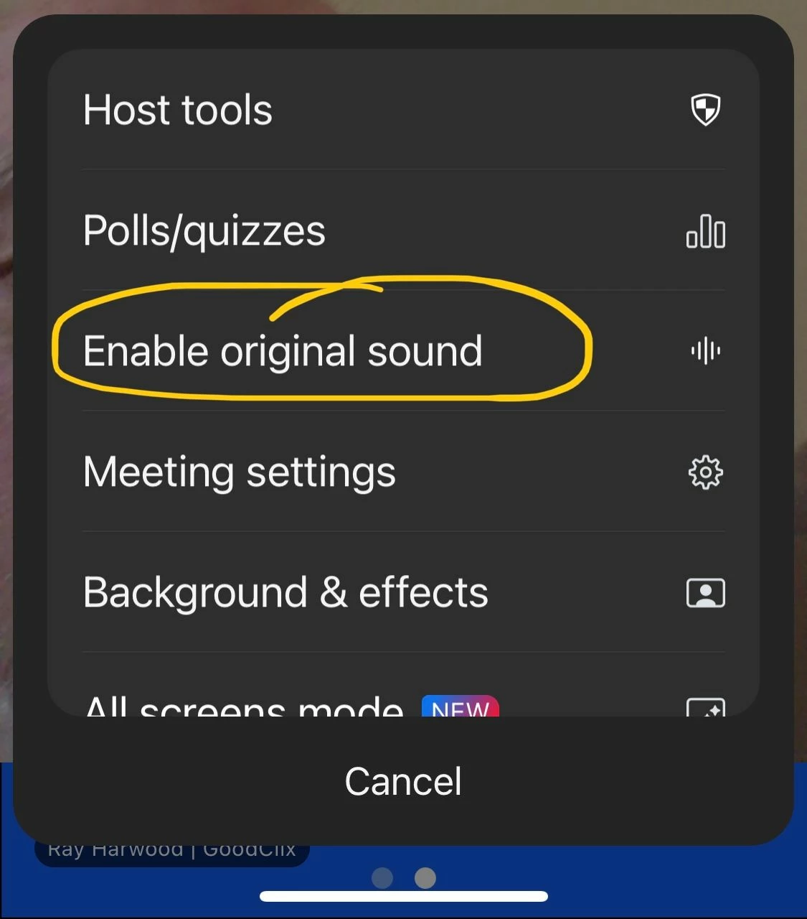
Task: Switch to the second page indicator dot
Action: click(425, 877)
